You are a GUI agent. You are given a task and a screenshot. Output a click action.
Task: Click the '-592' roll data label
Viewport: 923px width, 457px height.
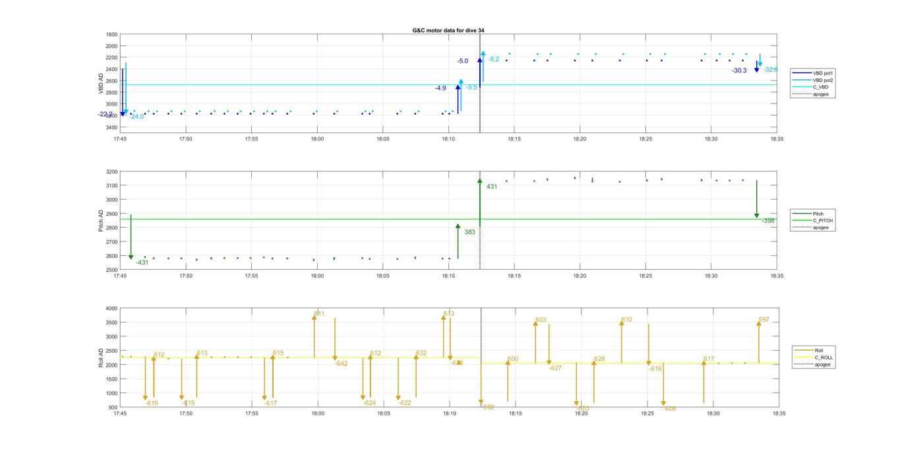point(488,408)
